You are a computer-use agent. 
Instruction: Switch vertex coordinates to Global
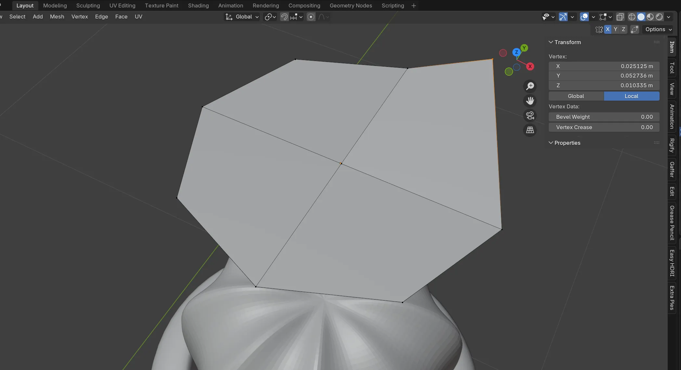coord(575,96)
